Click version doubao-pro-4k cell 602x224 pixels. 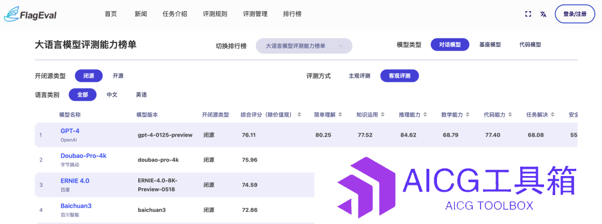point(158,160)
